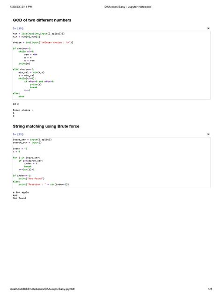Click the '10 2' output line of GCD cell

pos(16,104)
